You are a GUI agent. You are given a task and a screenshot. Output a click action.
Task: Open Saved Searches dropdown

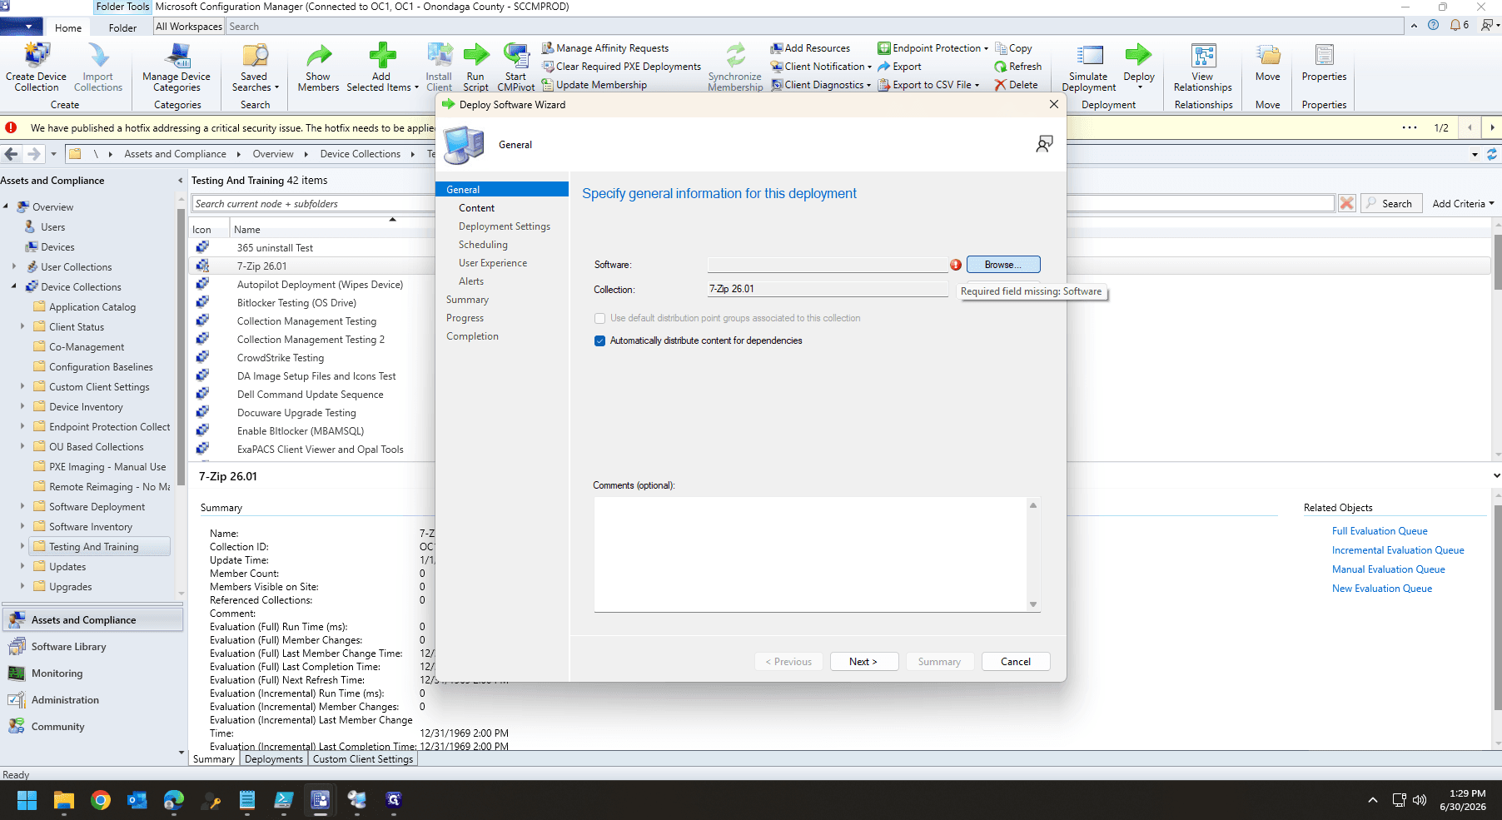[255, 67]
